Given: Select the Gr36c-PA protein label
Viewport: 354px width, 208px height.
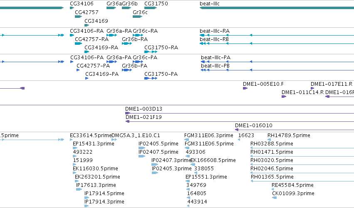Looking at the screenshot, I should [145, 57].
